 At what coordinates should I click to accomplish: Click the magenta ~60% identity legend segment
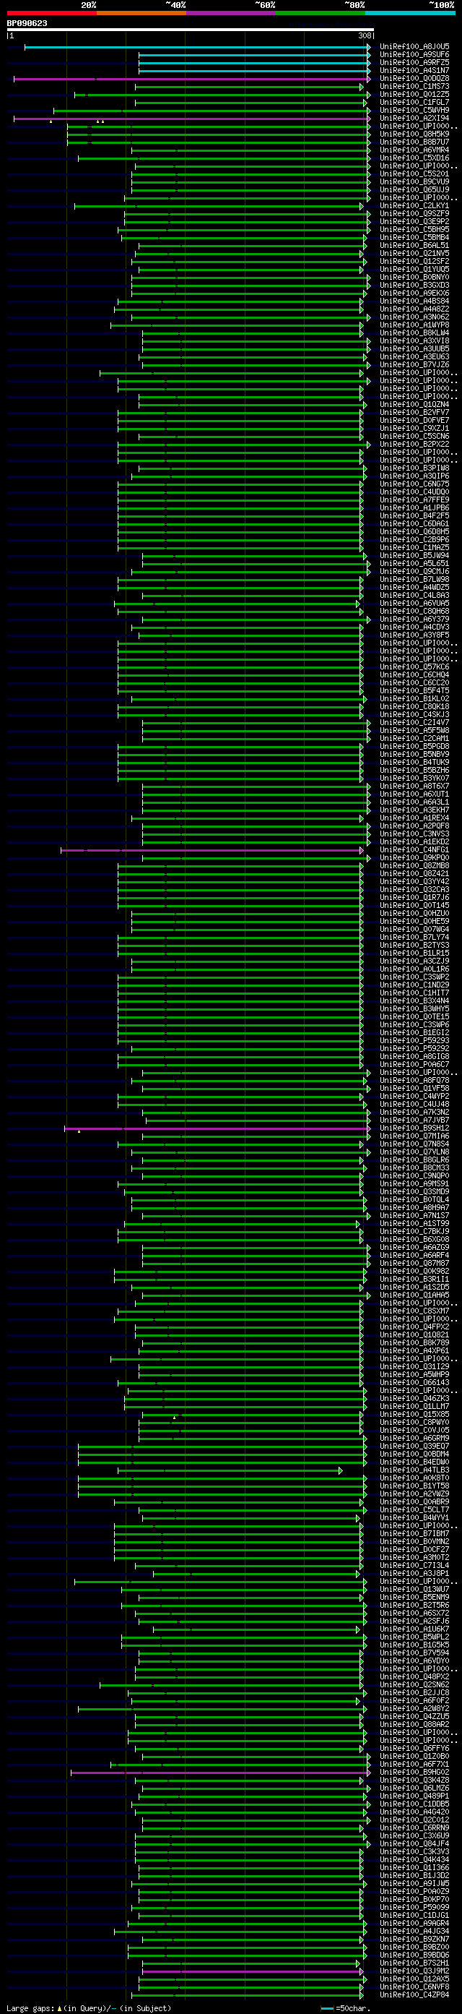click(x=231, y=13)
